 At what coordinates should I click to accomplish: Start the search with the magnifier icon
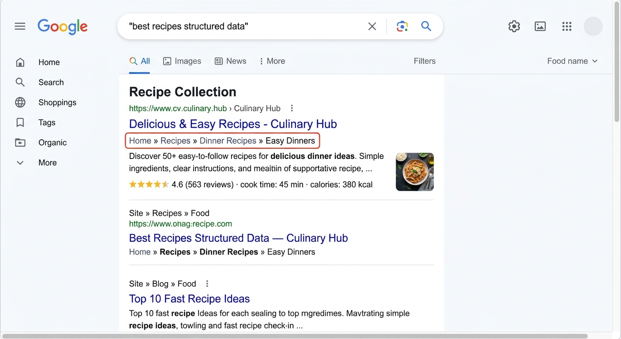(426, 26)
